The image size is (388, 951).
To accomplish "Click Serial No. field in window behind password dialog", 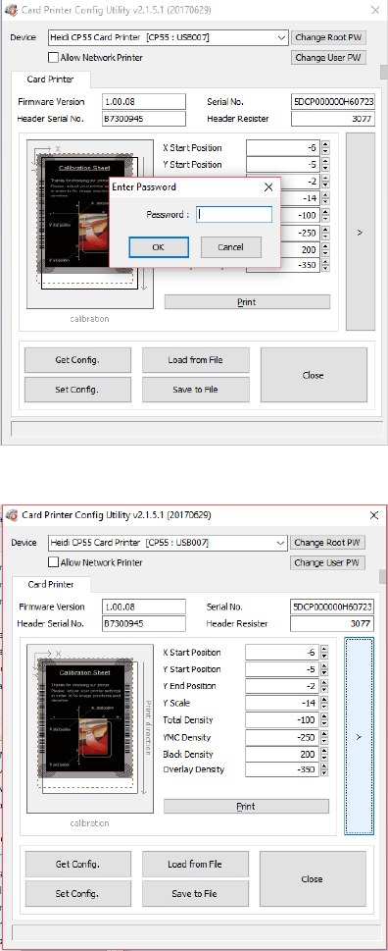I will click(x=333, y=102).
